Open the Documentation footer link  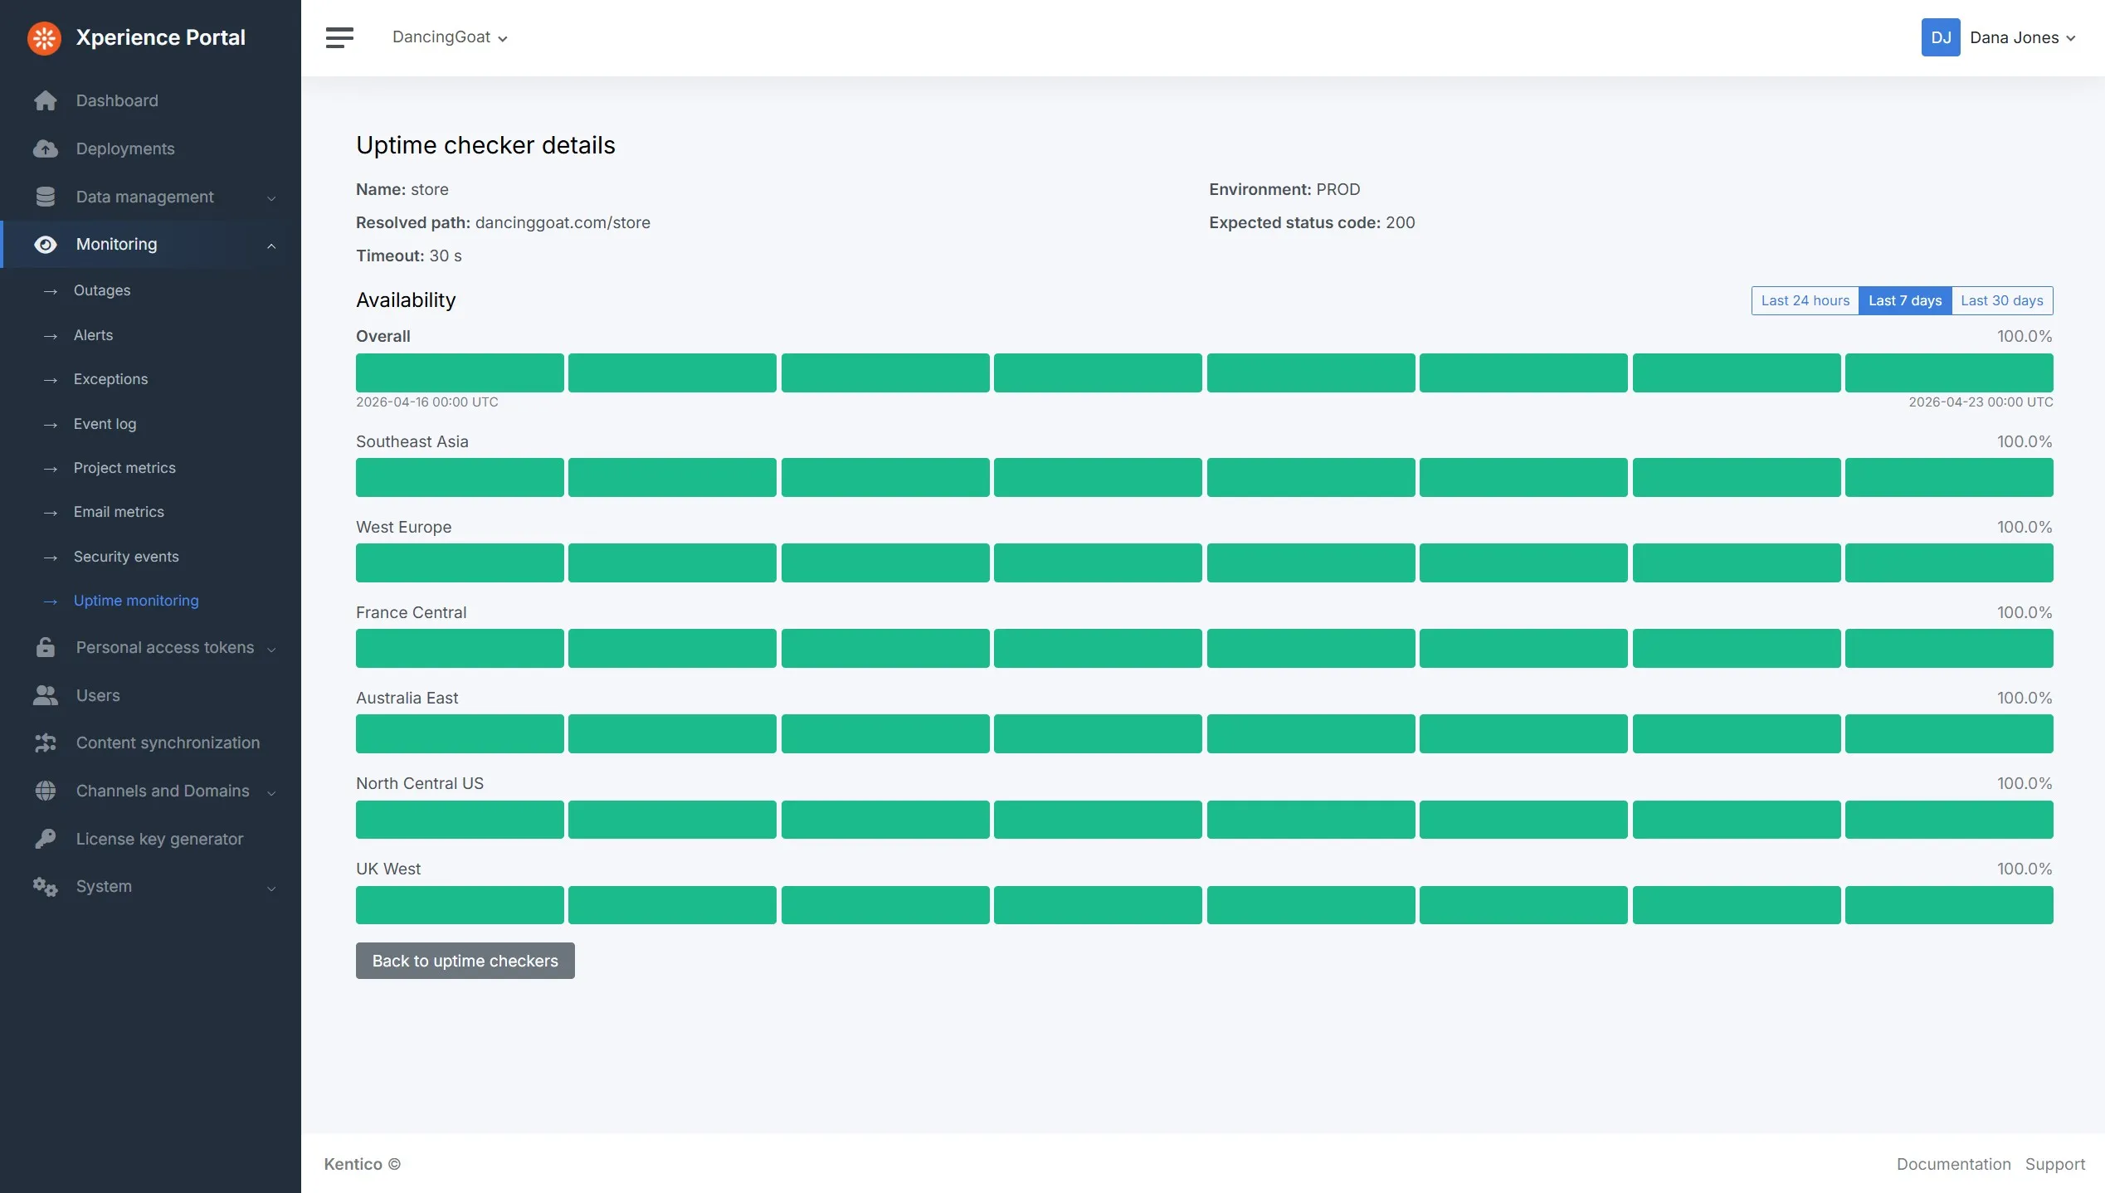tap(1953, 1164)
